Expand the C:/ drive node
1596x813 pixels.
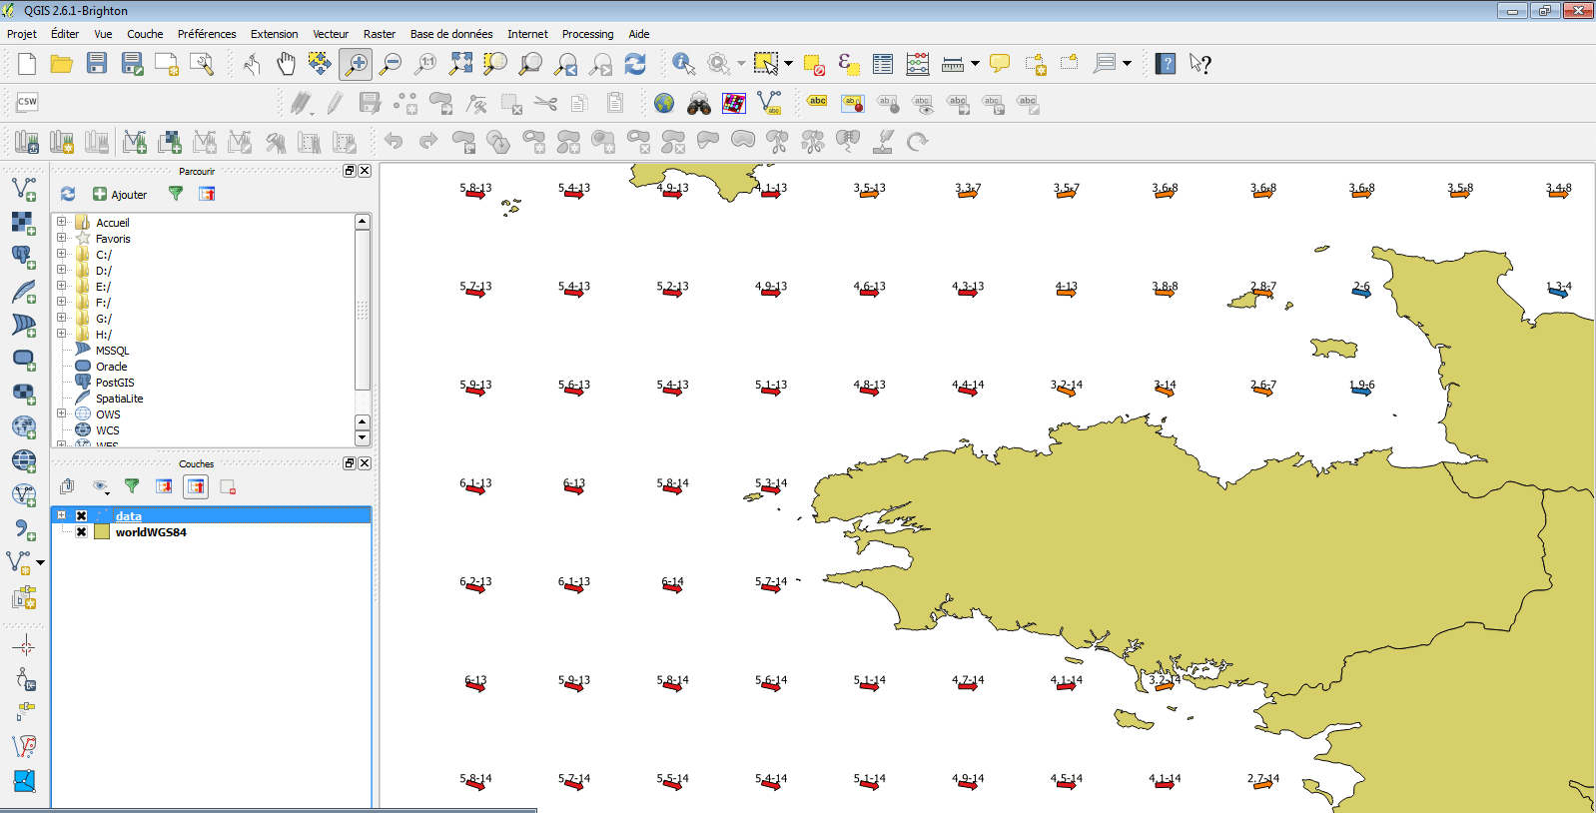click(x=62, y=254)
